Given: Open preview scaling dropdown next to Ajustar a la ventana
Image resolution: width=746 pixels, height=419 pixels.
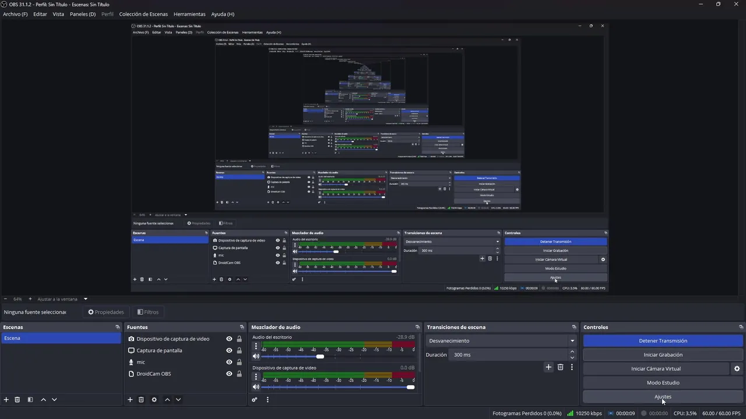Looking at the screenshot, I should tap(85, 299).
